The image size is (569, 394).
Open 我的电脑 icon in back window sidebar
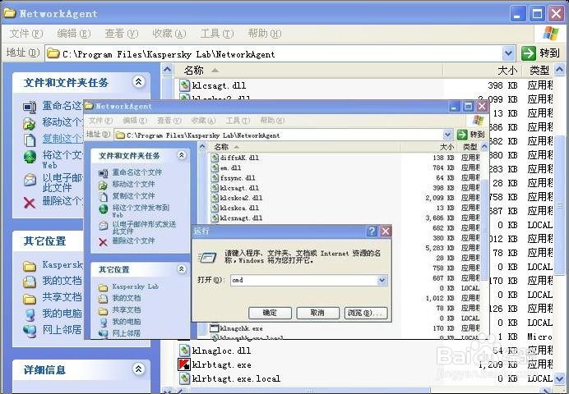(30, 314)
